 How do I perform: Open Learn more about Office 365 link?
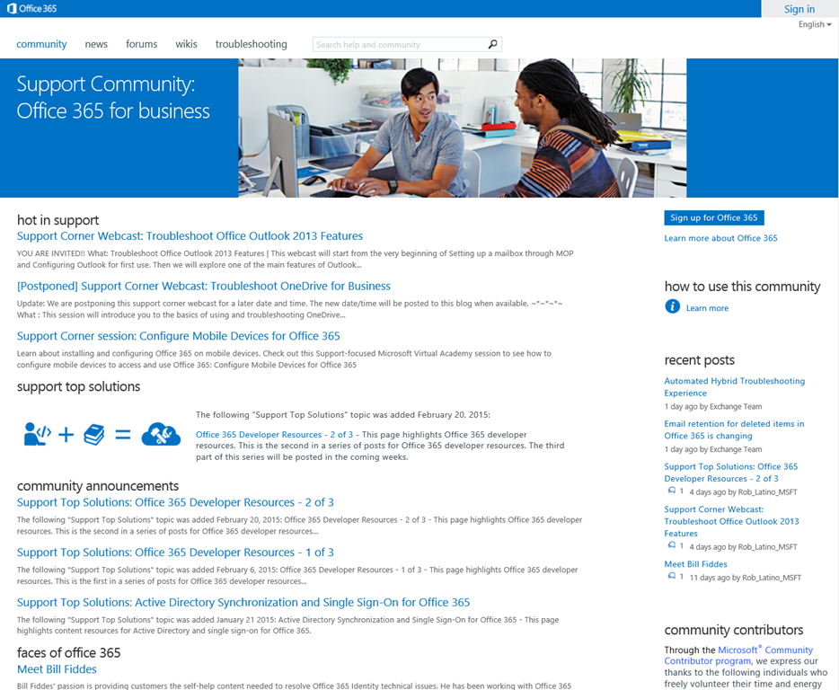(720, 238)
